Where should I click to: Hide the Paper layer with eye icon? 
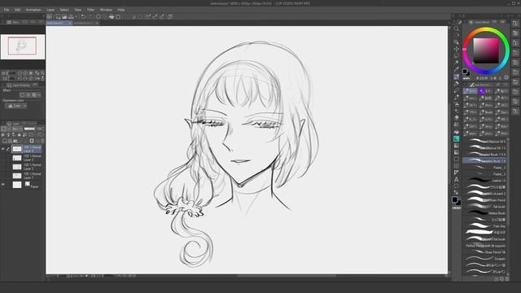click(3, 185)
